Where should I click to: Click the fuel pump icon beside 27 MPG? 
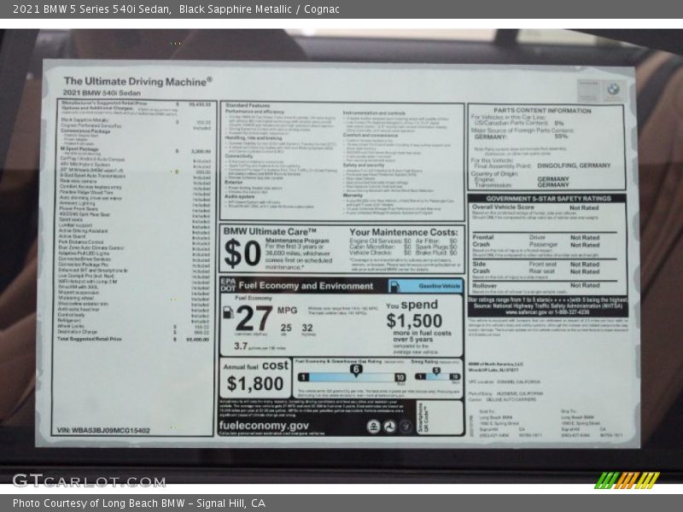[228, 313]
